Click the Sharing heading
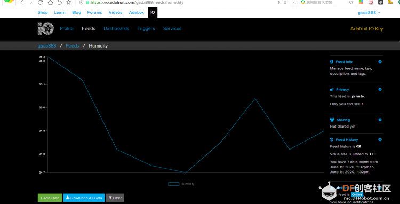The image size is (400, 204). 343,120
